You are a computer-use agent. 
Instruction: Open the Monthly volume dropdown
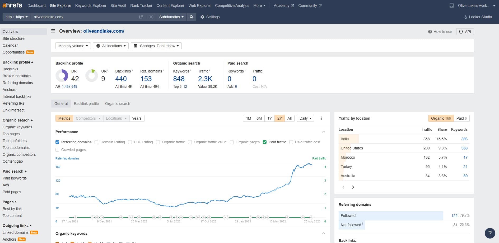[73, 46]
